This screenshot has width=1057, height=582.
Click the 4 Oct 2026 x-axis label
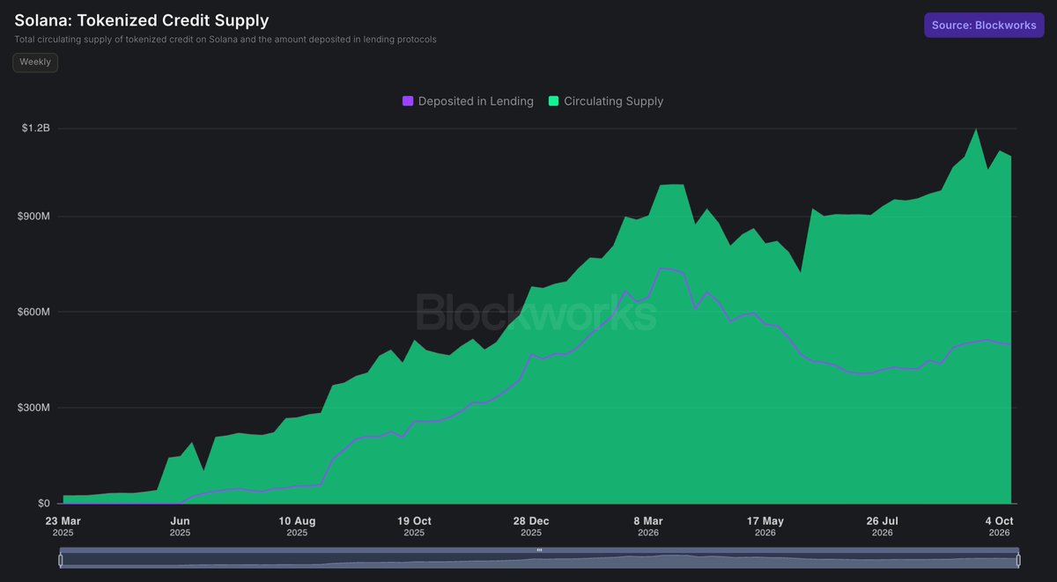(x=999, y=527)
